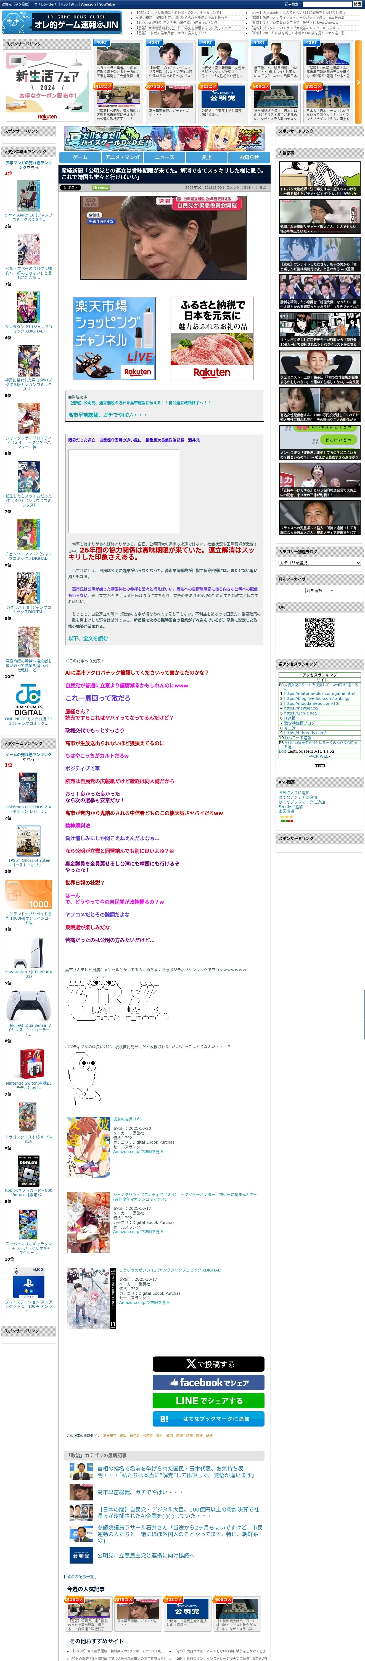
Task: Open the DualSense controller product image
Action: point(28,1006)
